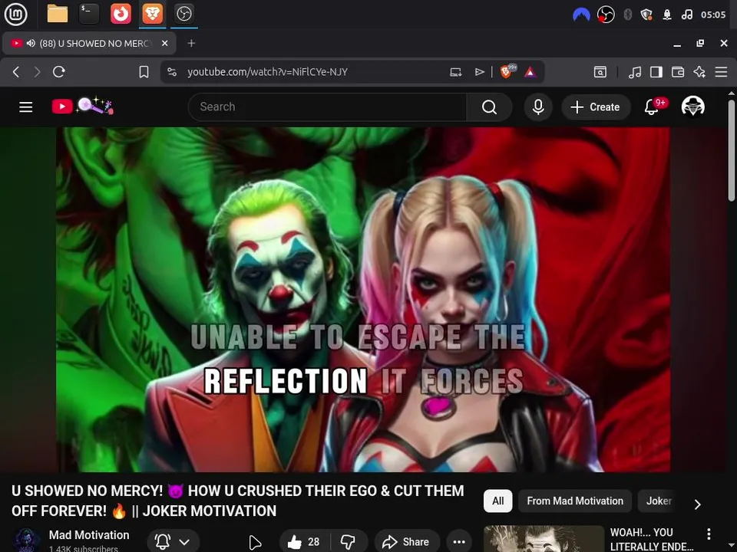Install app icon in address bar
The height and width of the screenshot is (552, 737).
pos(455,72)
